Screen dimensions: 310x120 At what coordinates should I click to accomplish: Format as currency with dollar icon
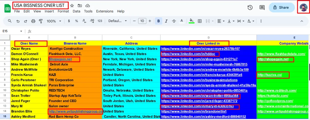(x=69, y=21)
